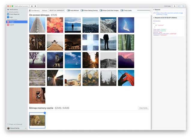
Task: Collapse the Sources section
Action: (154, 10)
